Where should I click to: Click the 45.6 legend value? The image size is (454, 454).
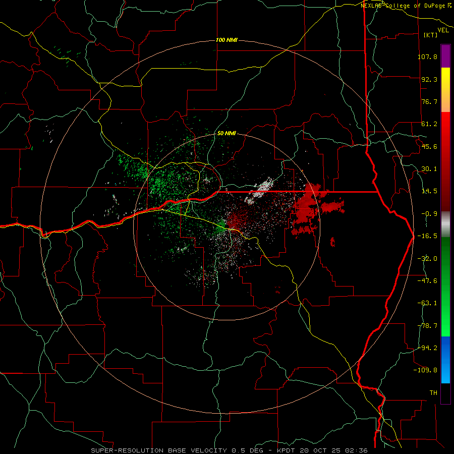pos(429,146)
